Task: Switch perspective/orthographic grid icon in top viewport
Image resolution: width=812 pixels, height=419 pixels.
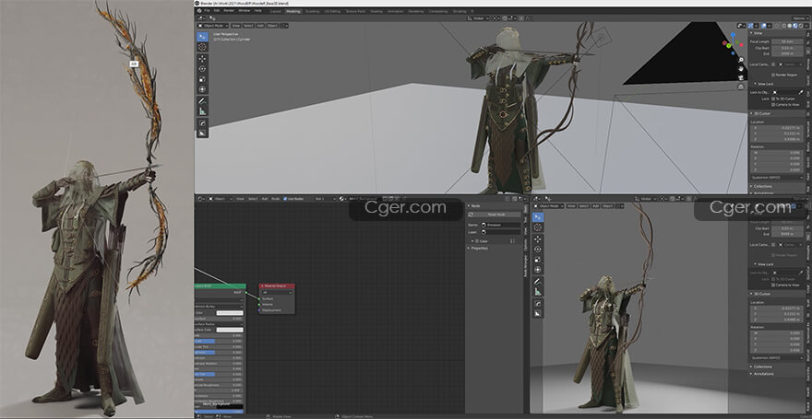Action: (x=742, y=87)
